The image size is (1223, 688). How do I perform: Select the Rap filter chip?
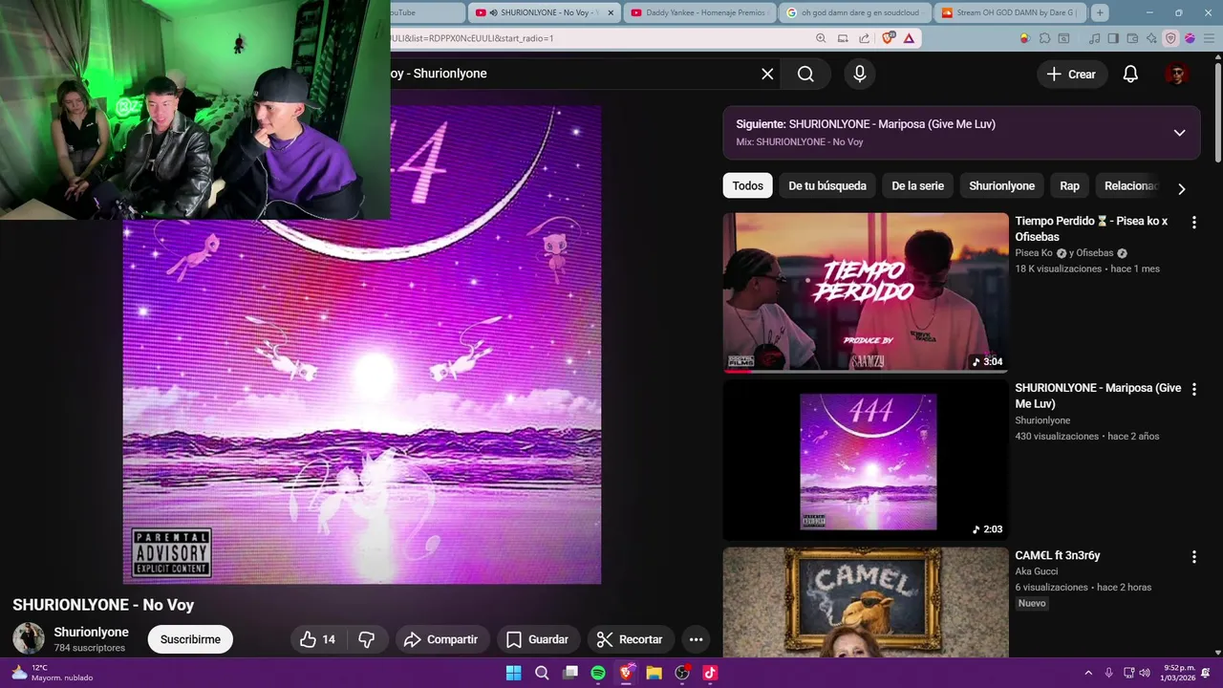pyautogui.click(x=1069, y=185)
